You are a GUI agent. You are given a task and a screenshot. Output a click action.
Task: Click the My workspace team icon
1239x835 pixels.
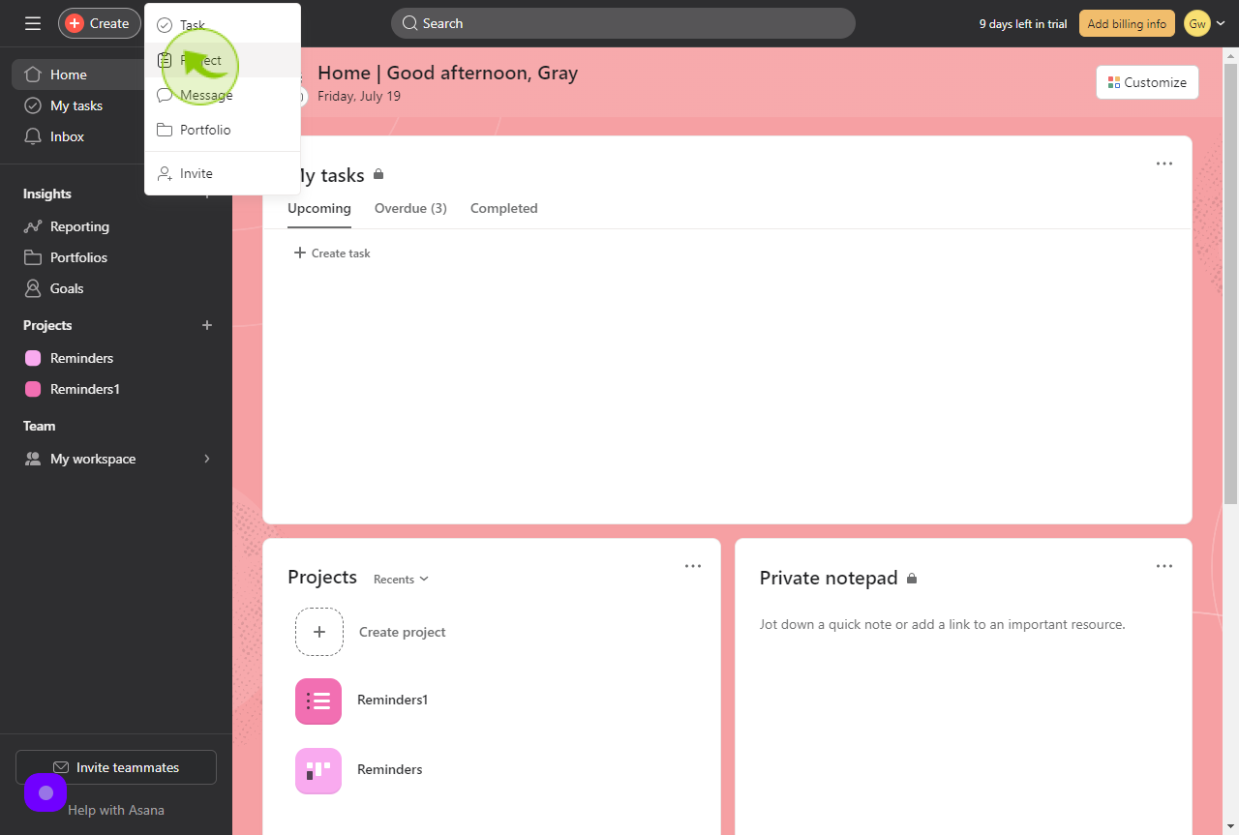click(x=33, y=459)
